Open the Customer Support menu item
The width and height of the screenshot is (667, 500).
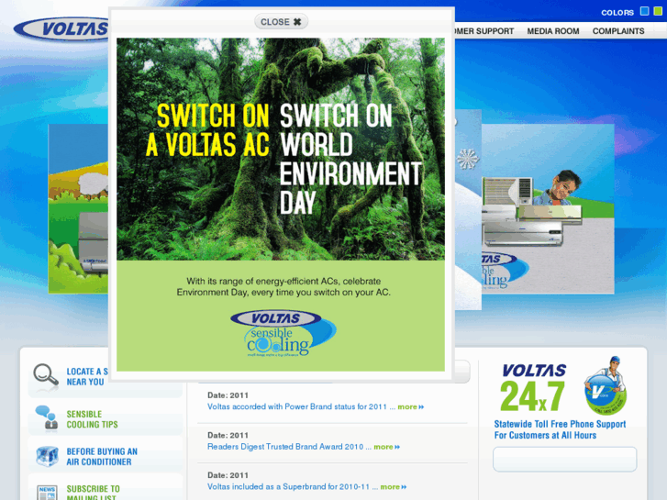pos(484,31)
